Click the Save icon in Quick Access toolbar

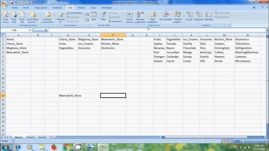[12, 3]
